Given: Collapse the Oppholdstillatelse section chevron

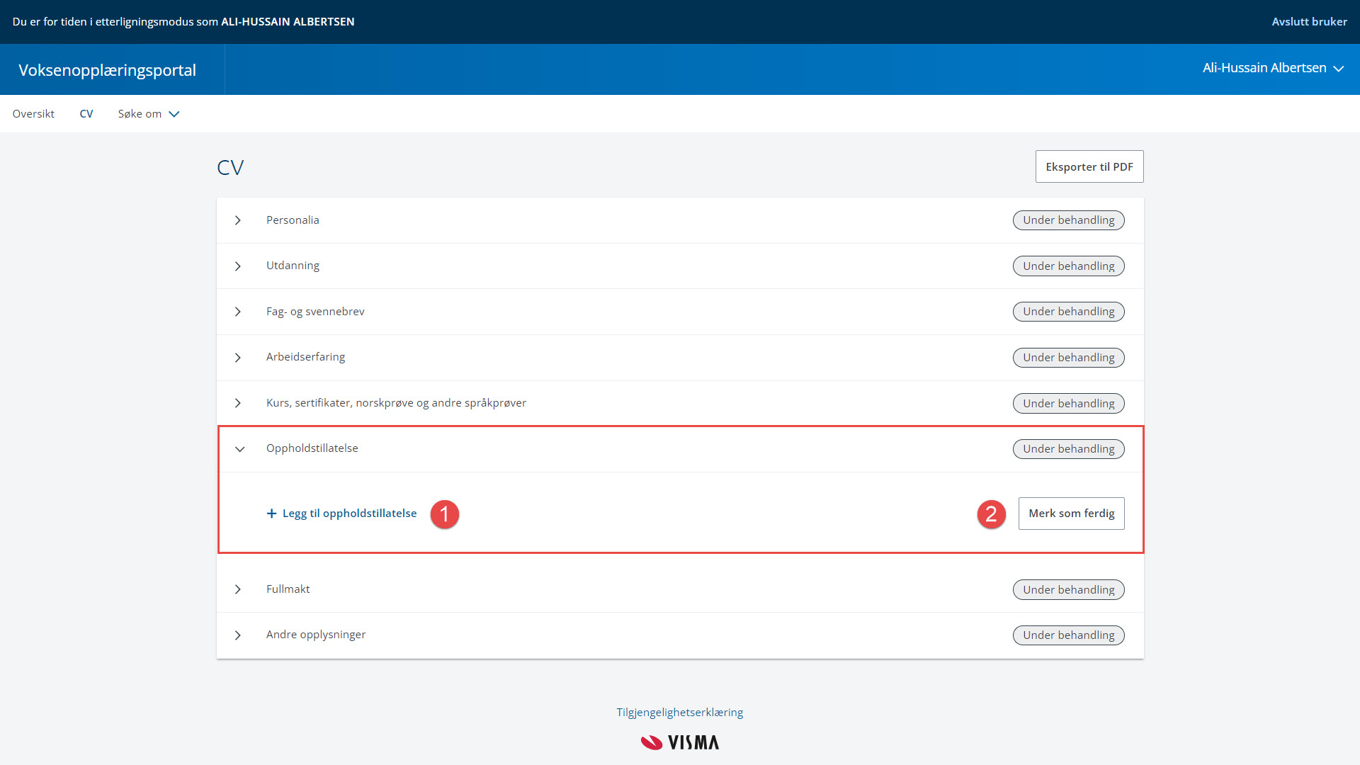Looking at the screenshot, I should 240,449.
